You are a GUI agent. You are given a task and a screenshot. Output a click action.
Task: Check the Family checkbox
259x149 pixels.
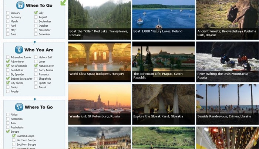click(x=8, y=87)
